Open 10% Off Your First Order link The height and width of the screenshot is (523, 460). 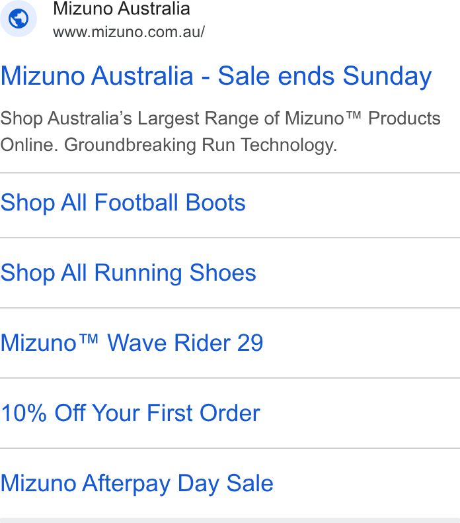tap(130, 413)
